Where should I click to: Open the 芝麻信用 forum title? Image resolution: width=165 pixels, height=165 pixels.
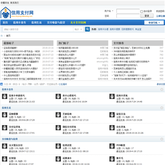click(67, 114)
